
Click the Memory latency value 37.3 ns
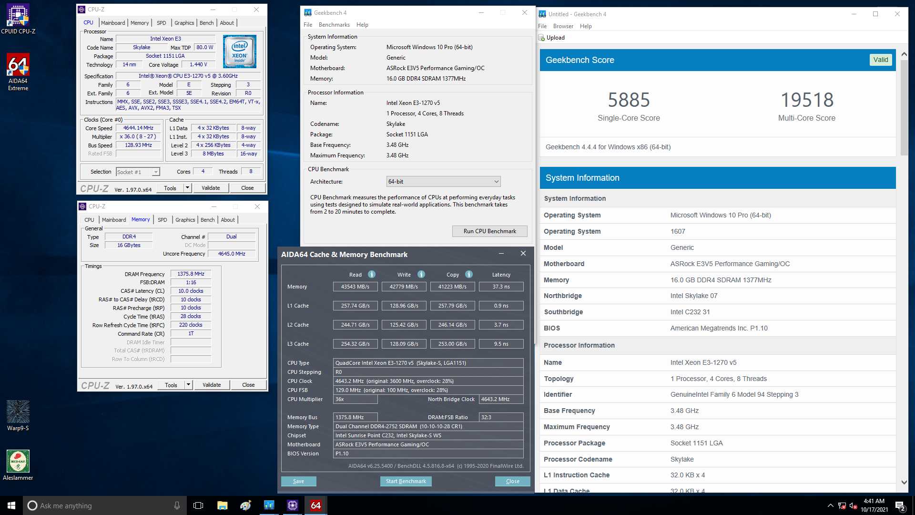point(501,287)
